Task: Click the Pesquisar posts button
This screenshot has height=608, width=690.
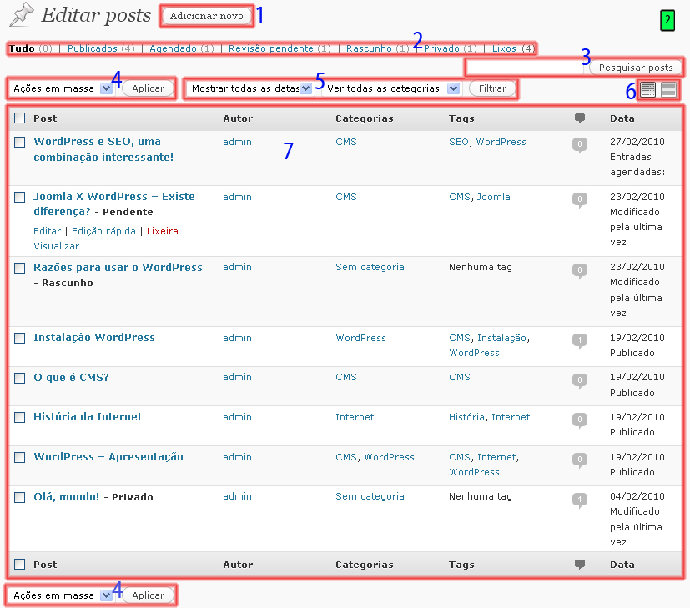Action: click(x=636, y=68)
